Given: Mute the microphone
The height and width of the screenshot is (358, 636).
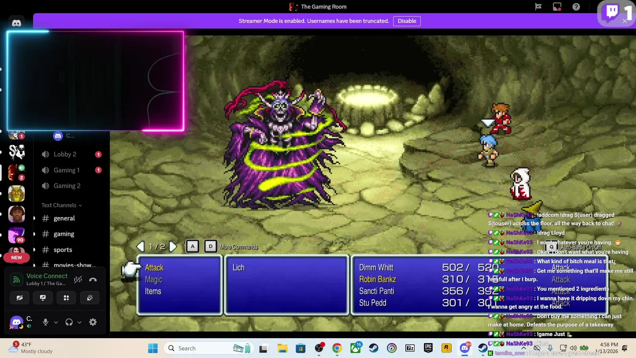Looking at the screenshot, I should [x=45, y=322].
